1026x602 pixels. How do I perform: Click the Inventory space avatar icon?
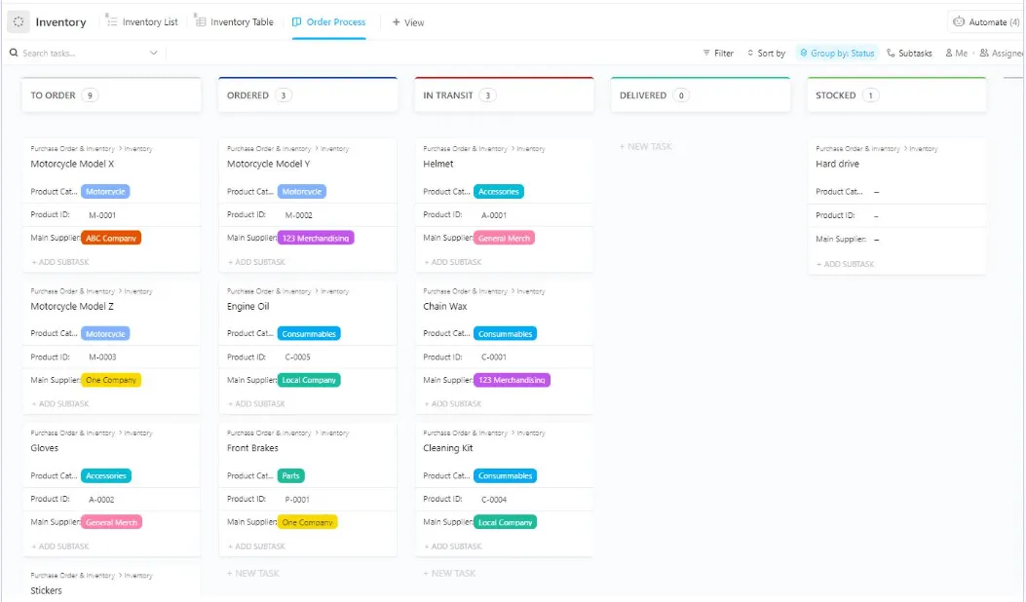19,21
